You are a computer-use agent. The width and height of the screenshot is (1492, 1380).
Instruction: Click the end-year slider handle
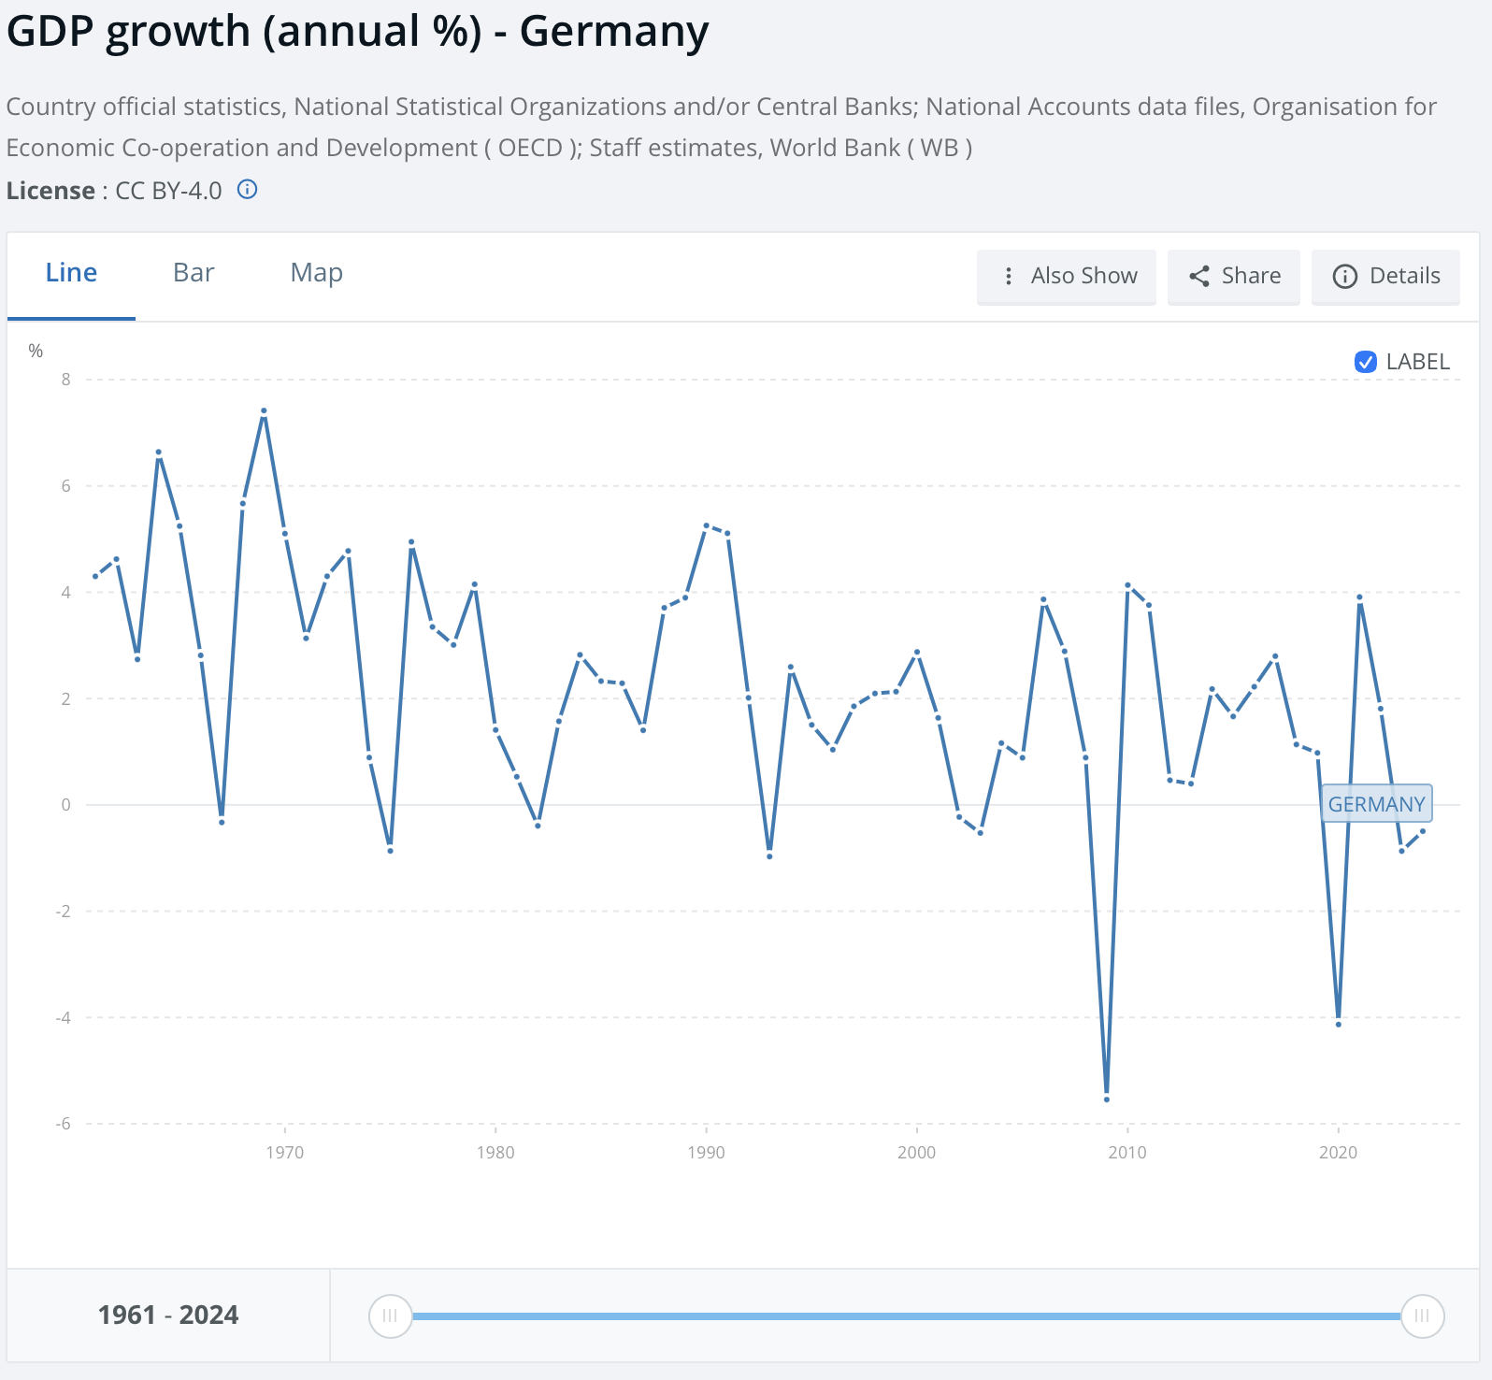click(x=1423, y=1316)
